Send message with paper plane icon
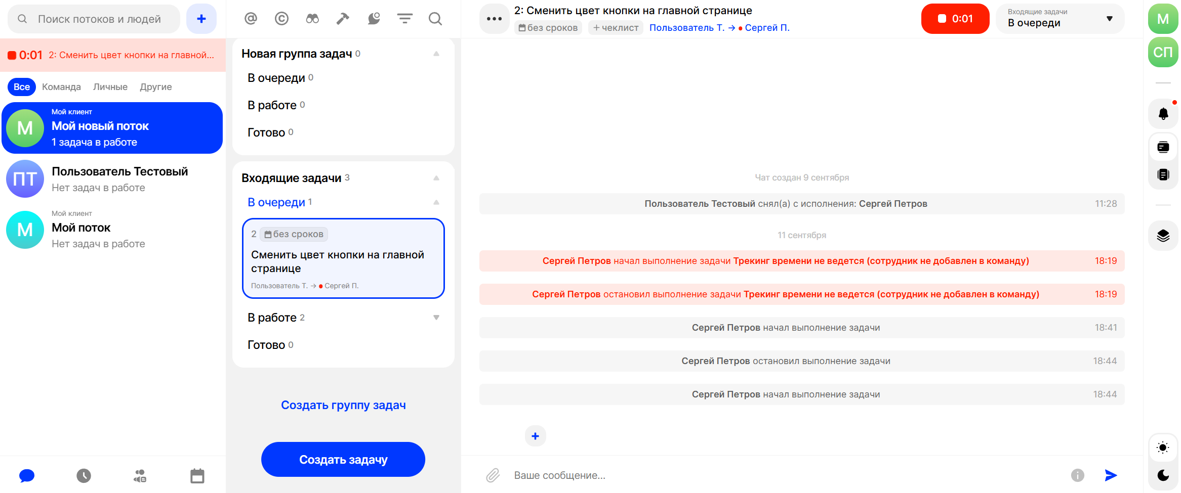The image size is (1181, 493). [1111, 475]
